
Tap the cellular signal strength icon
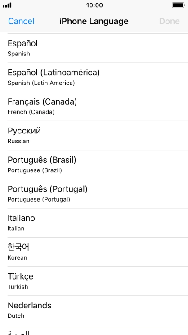(x=7, y=5)
